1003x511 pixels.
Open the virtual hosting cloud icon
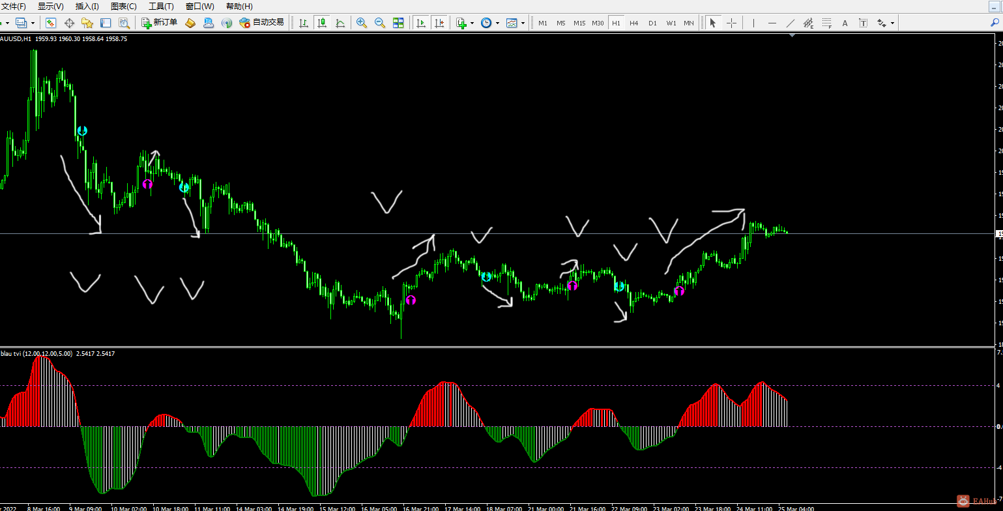tap(209, 23)
